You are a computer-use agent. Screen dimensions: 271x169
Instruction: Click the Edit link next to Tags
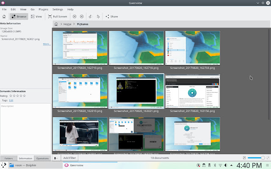(x=11, y=101)
